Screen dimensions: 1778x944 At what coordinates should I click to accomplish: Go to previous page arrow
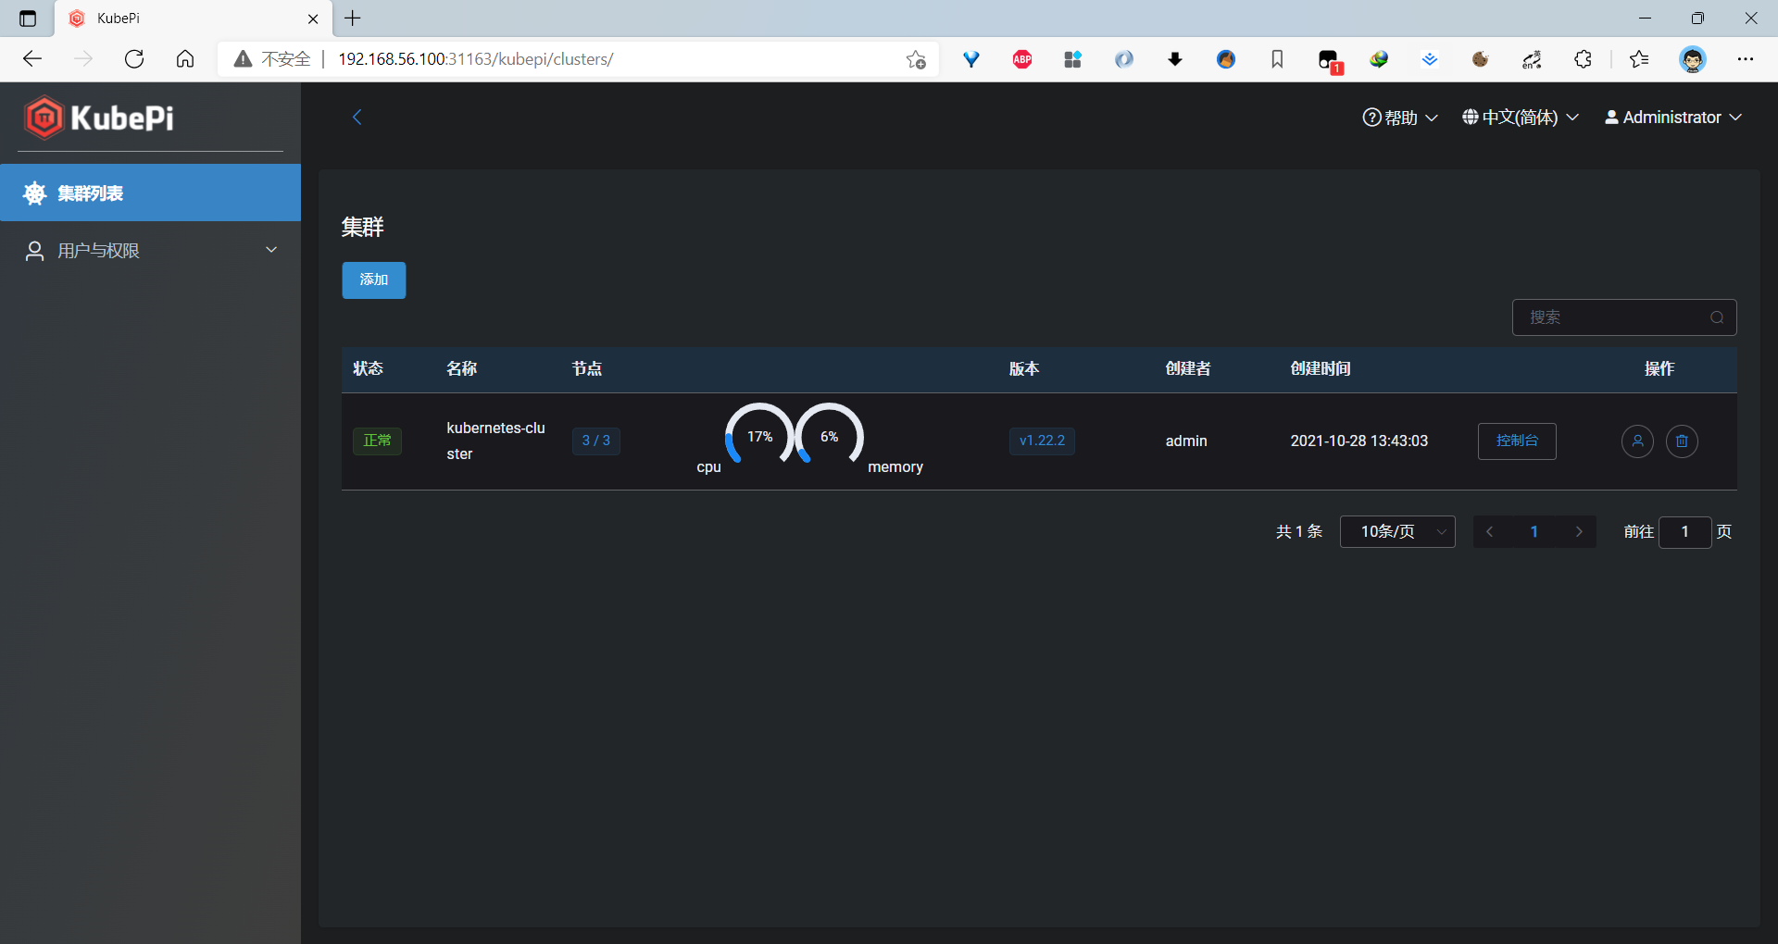coord(1489,531)
